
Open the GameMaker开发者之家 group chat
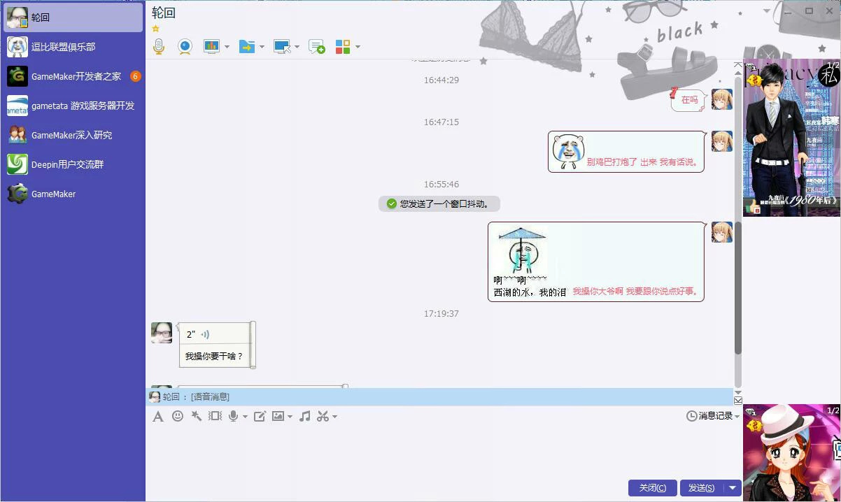point(73,76)
